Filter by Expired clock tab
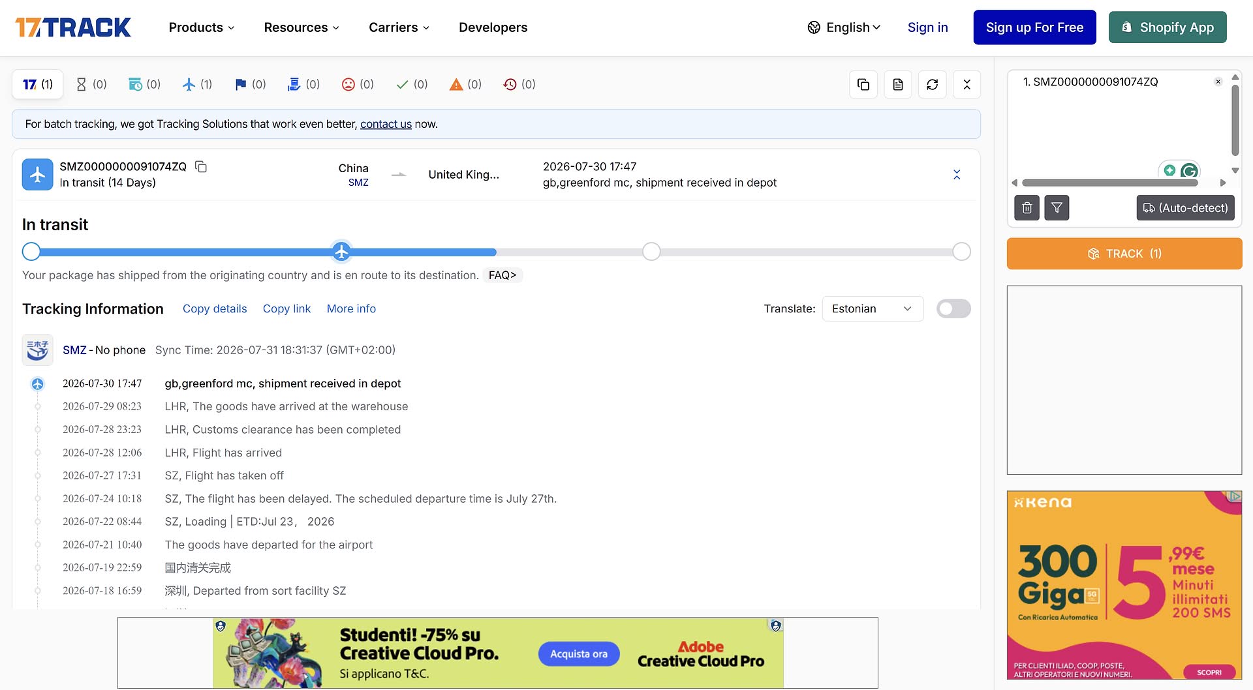Screen dimensions: 1253x690 [519, 84]
